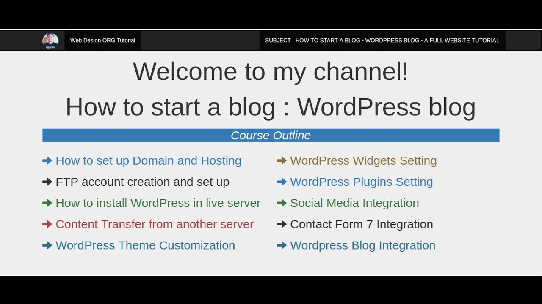Click the arrow beside Wordpress Blog Integration

(x=282, y=245)
